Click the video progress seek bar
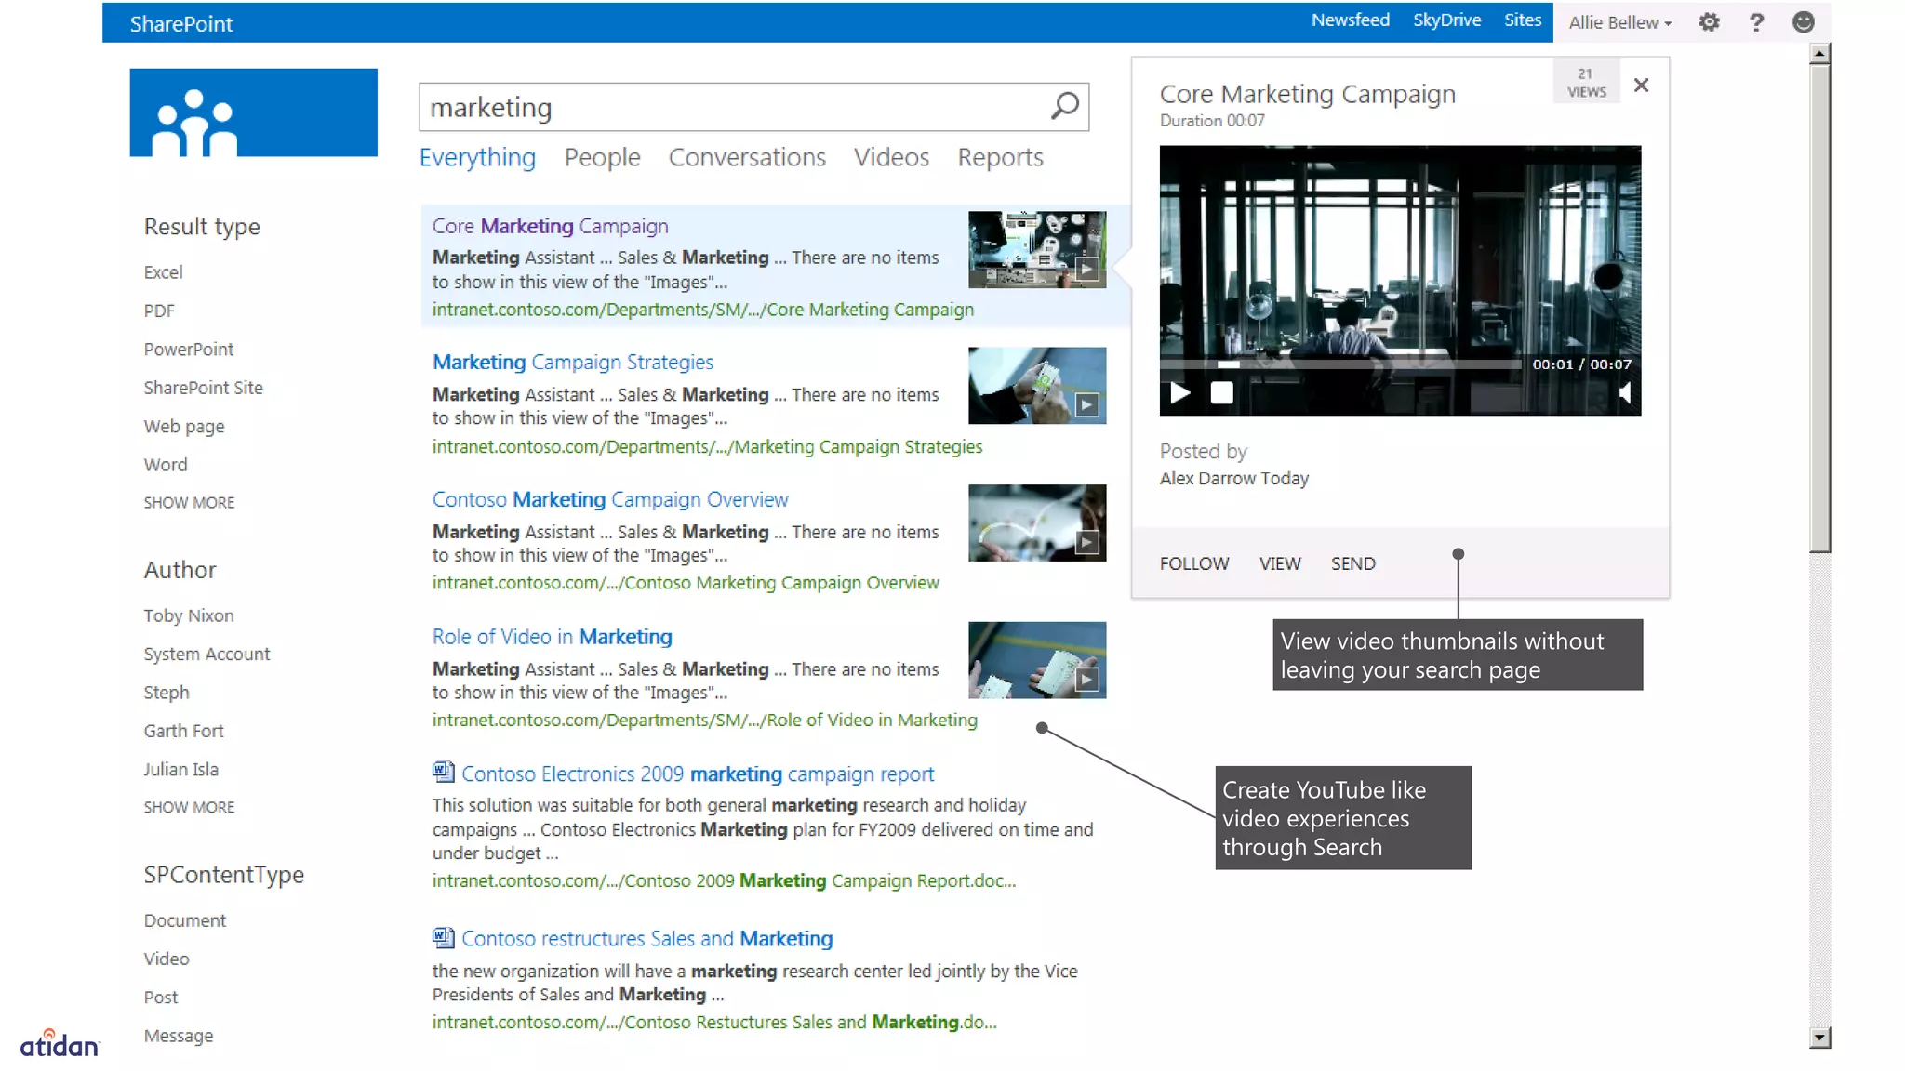The height and width of the screenshot is (1071, 1905). [1339, 364]
